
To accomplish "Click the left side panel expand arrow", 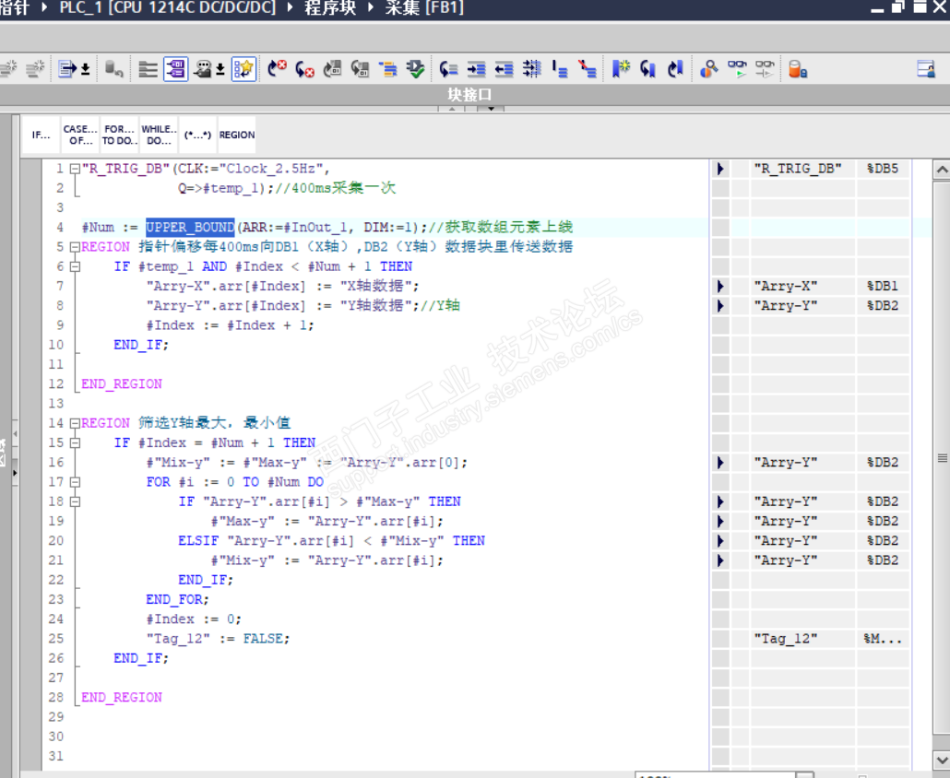I will pyautogui.click(x=15, y=473).
